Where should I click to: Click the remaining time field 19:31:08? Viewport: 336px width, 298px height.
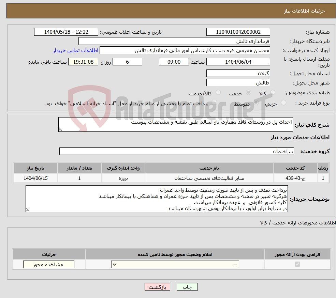click(x=83, y=62)
